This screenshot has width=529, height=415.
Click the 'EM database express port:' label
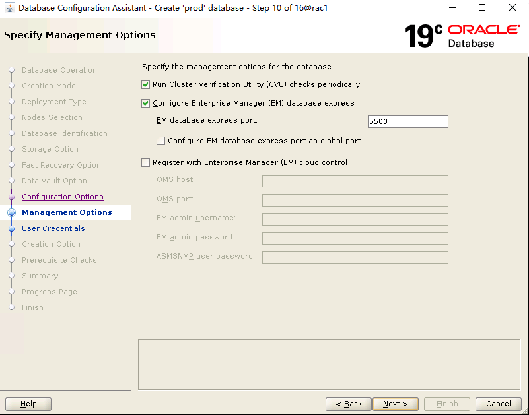207,120
